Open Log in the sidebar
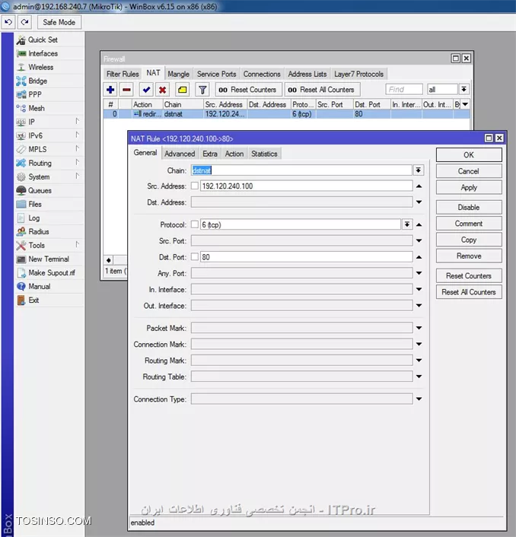 click(x=34, y=218)
